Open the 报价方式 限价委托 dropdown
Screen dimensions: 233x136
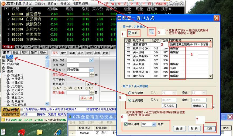[x=91, y=70]
